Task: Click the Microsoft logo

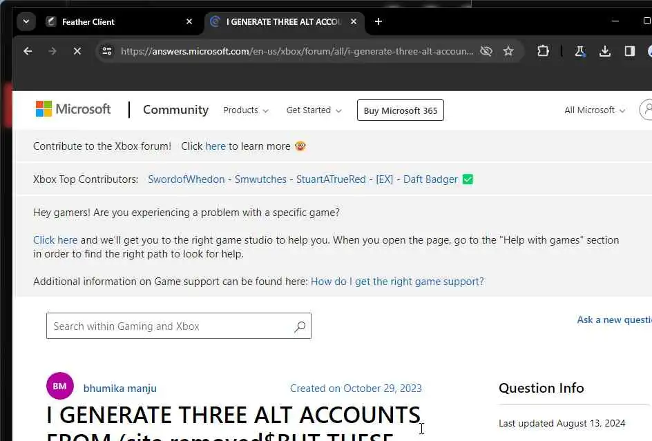Action: coord(73,109)
